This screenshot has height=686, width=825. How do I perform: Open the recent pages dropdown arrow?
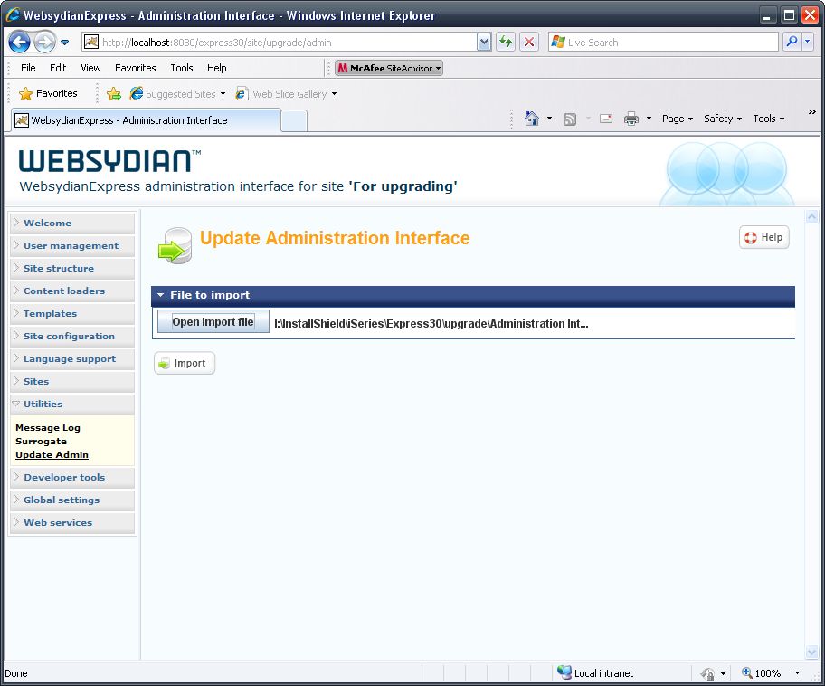pyautogui.click(x=64, y=43)
